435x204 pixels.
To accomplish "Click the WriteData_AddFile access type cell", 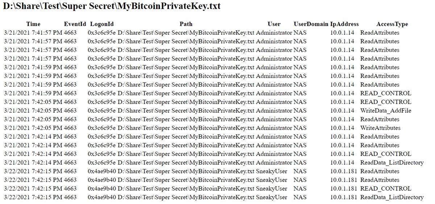I will pos(386,110).
